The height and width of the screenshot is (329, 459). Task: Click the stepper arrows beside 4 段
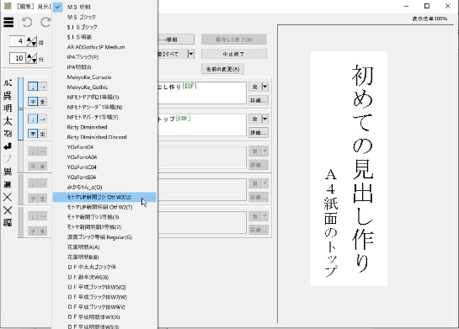32,41
